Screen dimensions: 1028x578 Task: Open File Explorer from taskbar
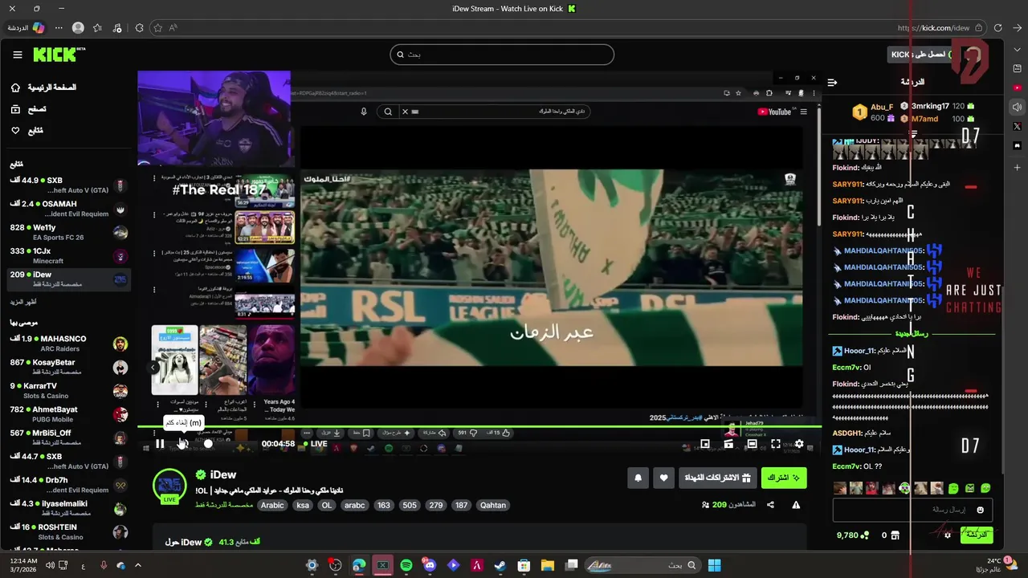pos(547,565)
